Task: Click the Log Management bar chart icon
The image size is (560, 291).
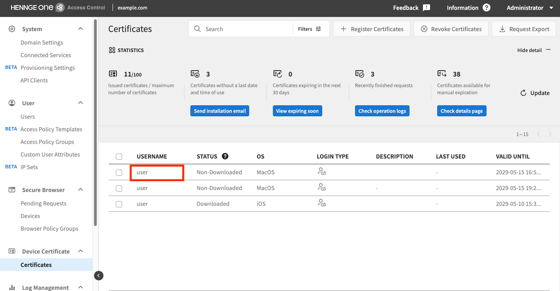Action: point(12,287)
